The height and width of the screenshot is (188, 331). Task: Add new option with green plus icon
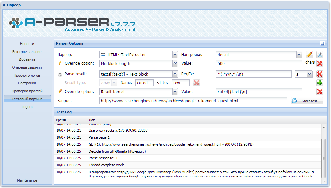click(x=320, y=83)
